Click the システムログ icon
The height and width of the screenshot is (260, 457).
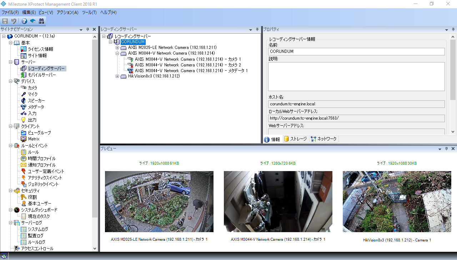[x=24, y=229]
